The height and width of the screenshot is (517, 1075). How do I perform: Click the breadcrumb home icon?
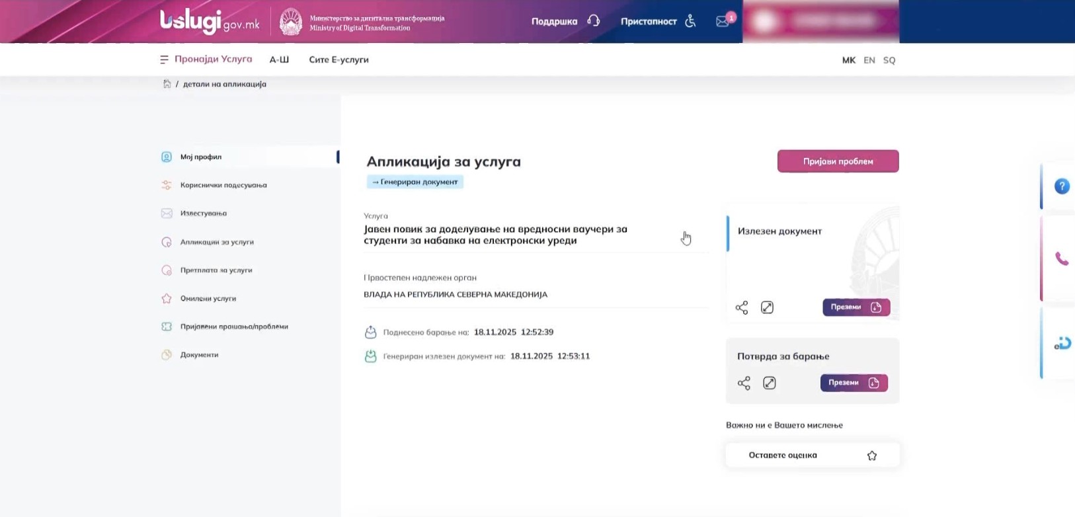(x=167, y=84)
